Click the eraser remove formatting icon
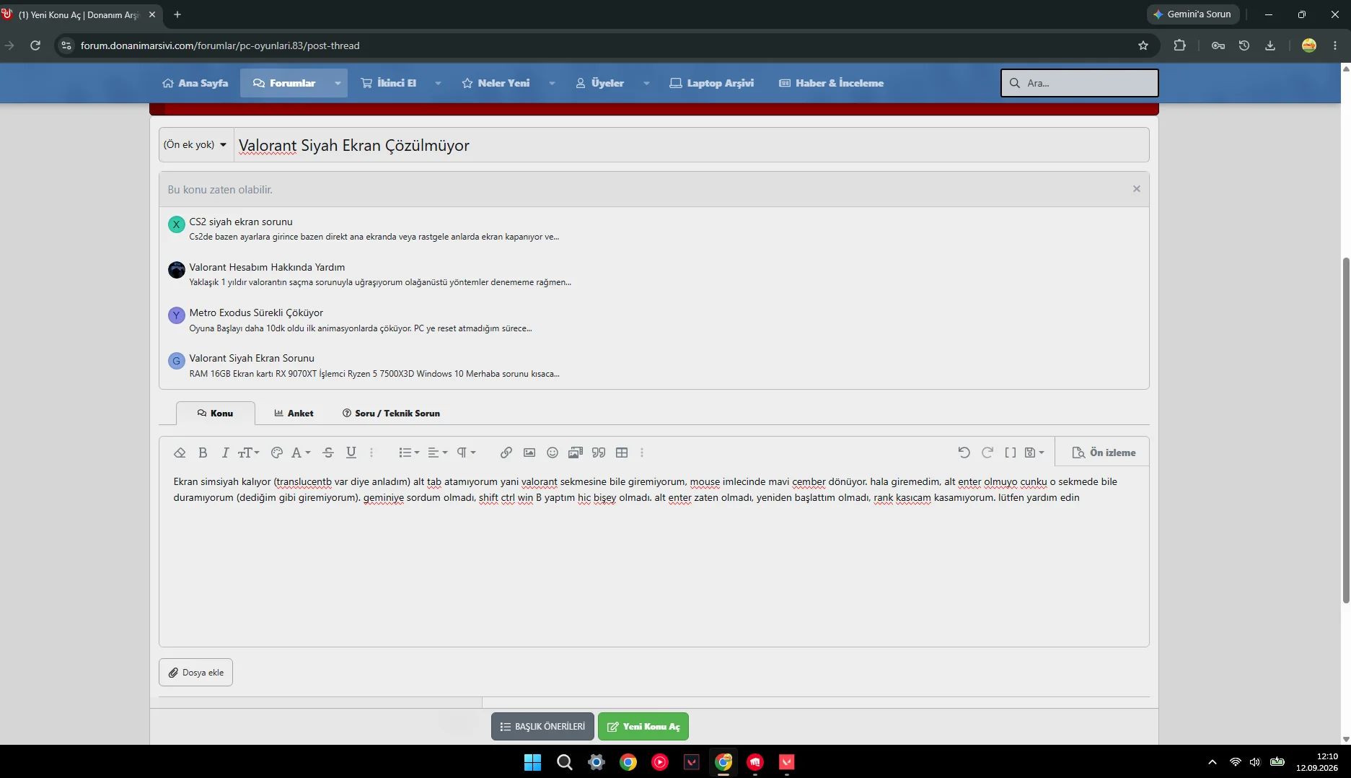Viewport: 1351px width, 778px height. pos(180,453)
